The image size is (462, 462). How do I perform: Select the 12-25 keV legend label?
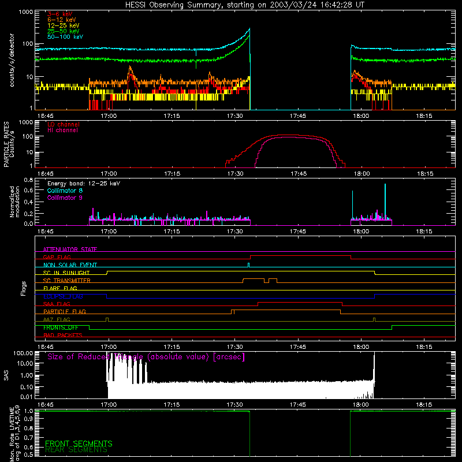(64, 25)
